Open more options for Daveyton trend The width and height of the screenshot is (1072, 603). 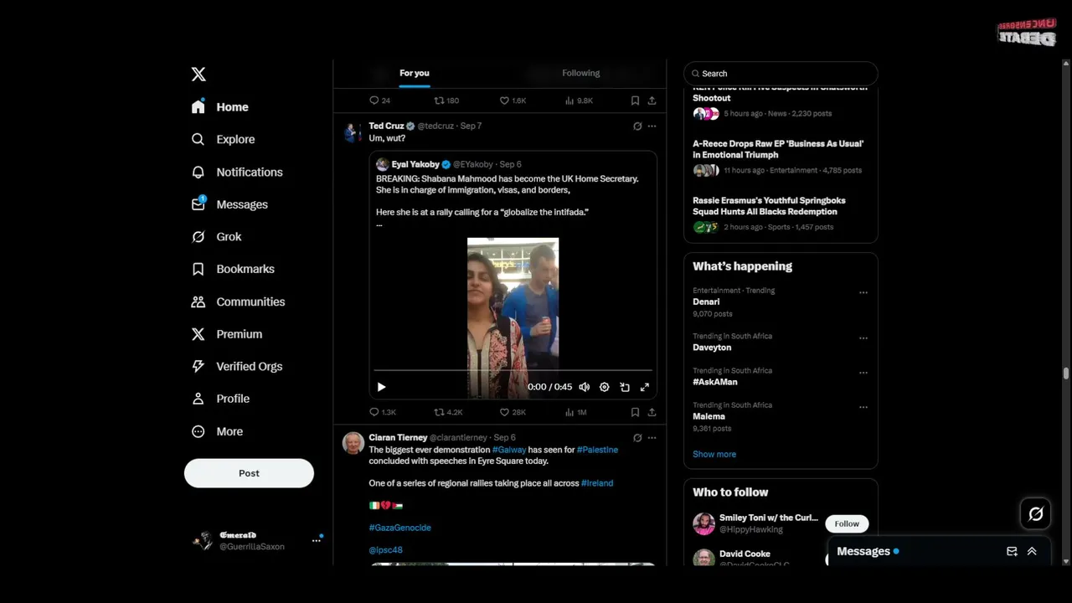[x=863, y=338]
